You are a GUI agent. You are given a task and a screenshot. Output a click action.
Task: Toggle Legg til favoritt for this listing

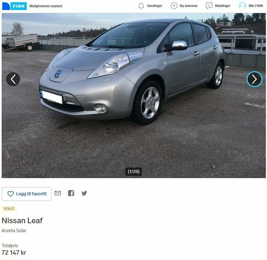(x=27, y=194)
